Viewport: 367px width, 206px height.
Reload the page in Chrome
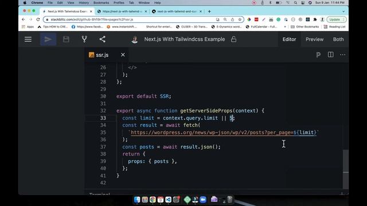[38, 19]
